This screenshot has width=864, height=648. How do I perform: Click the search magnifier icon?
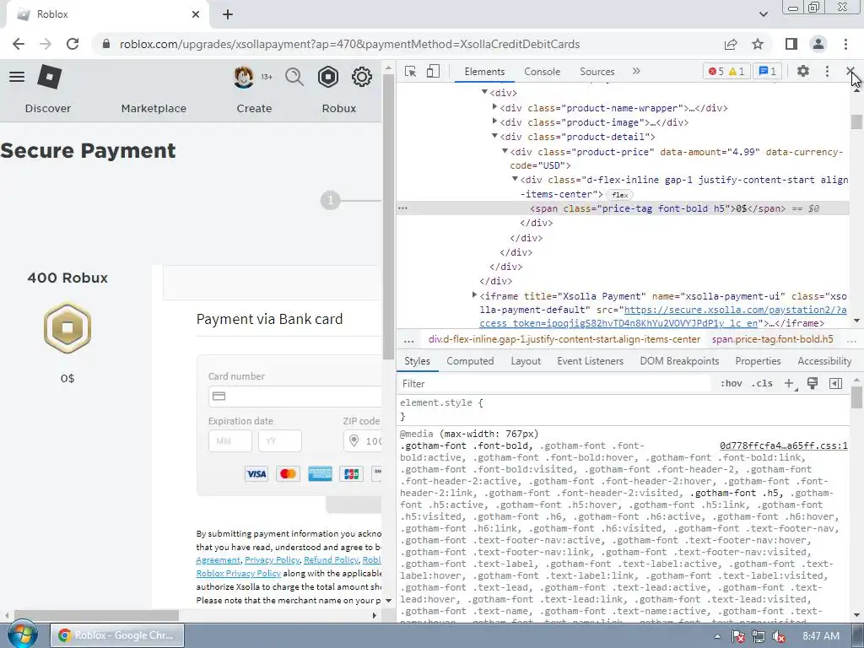click(x=294, y=77)
